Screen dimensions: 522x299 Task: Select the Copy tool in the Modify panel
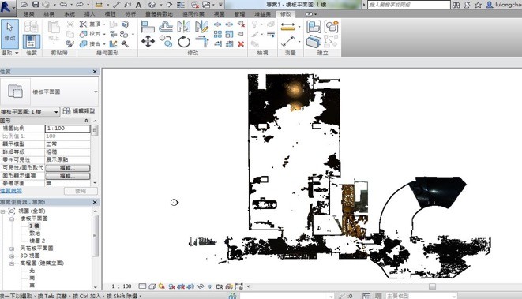point(166,42)
